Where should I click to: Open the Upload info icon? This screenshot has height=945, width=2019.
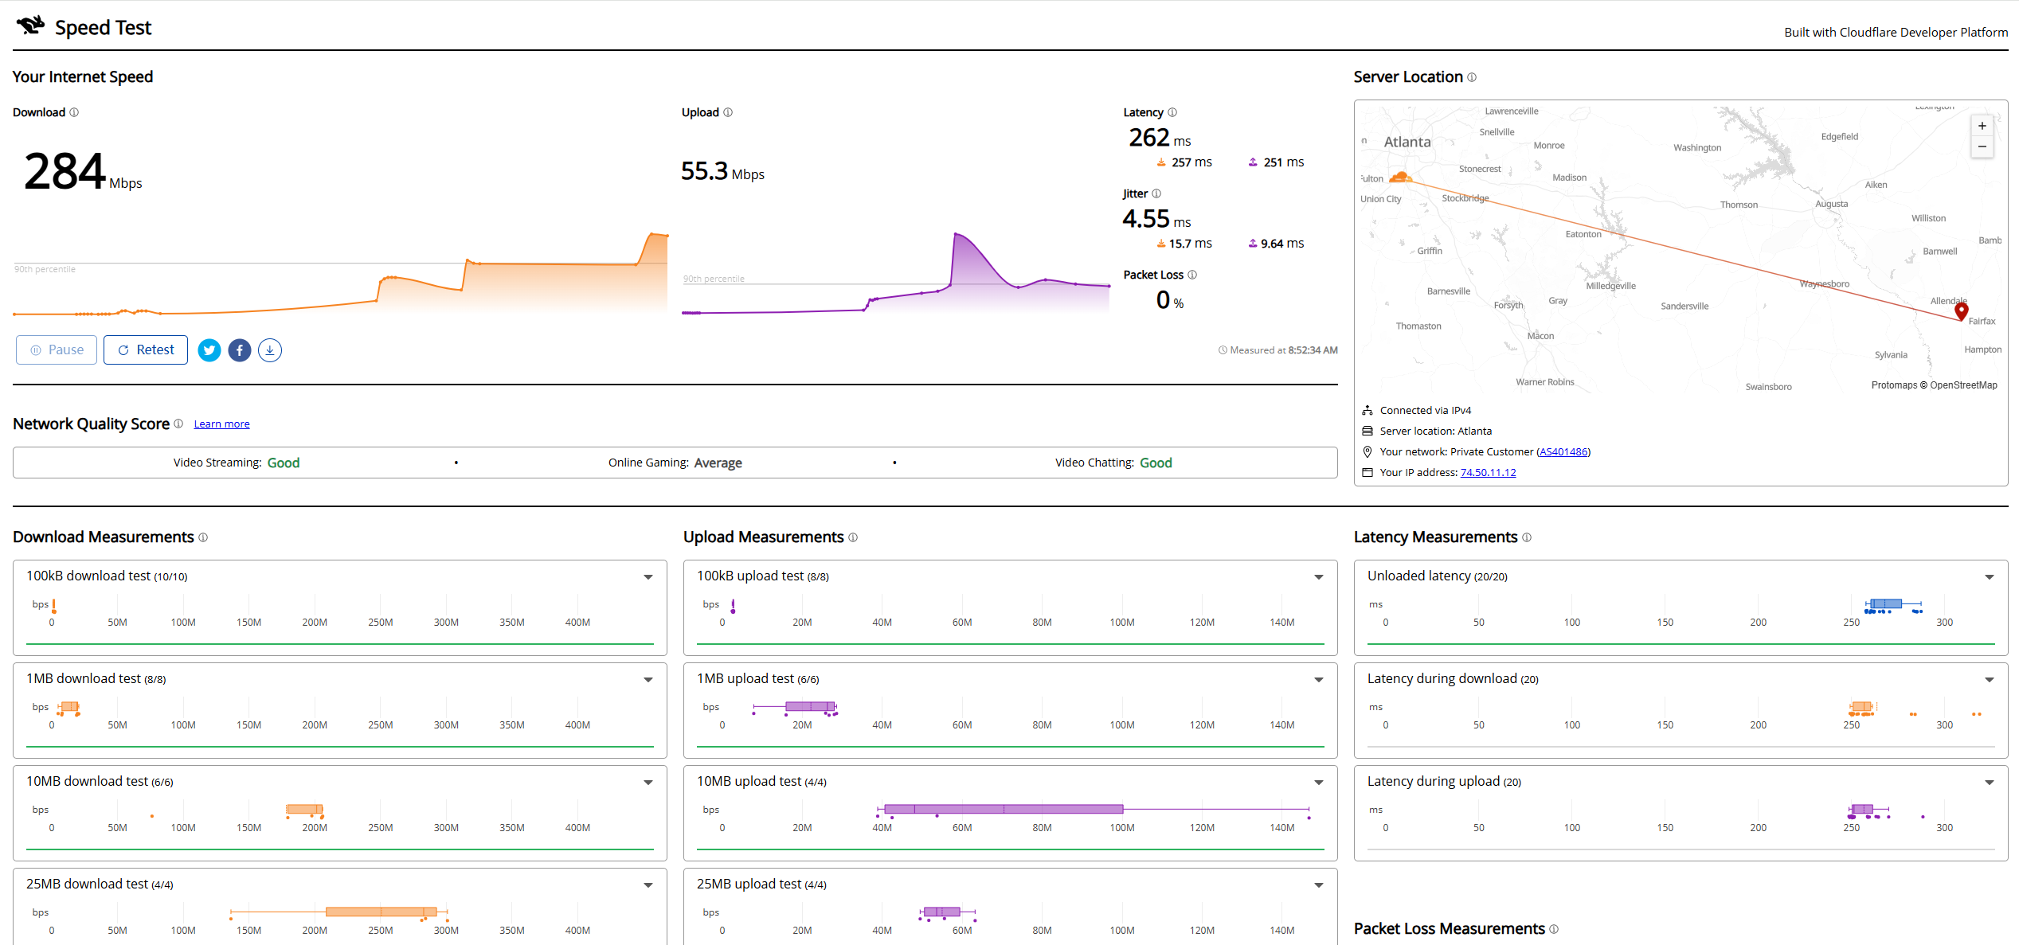coord(728,112)
